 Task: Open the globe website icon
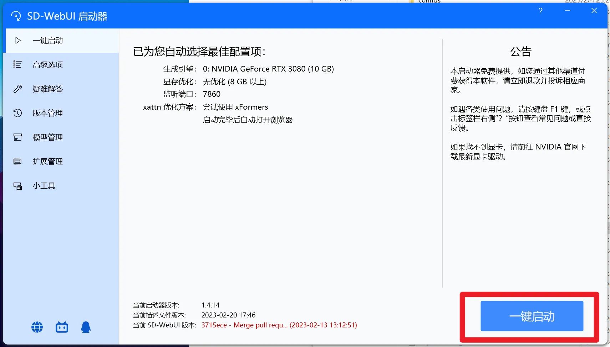click(x=37, y=327)
